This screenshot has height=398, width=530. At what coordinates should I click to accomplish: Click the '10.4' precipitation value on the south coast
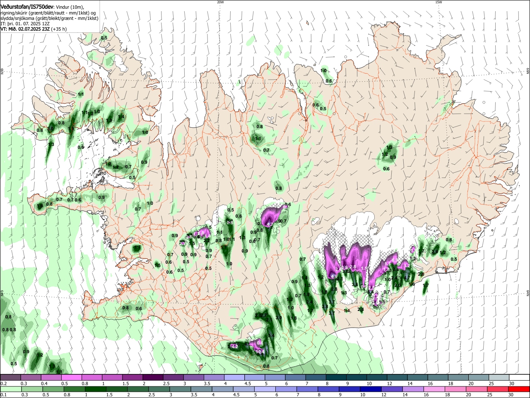tap(260, 352)
